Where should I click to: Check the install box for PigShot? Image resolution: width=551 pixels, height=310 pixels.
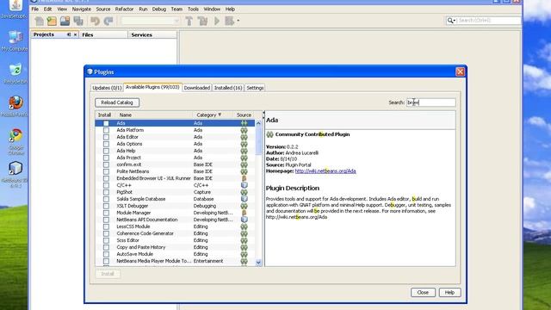pos(106,192)
